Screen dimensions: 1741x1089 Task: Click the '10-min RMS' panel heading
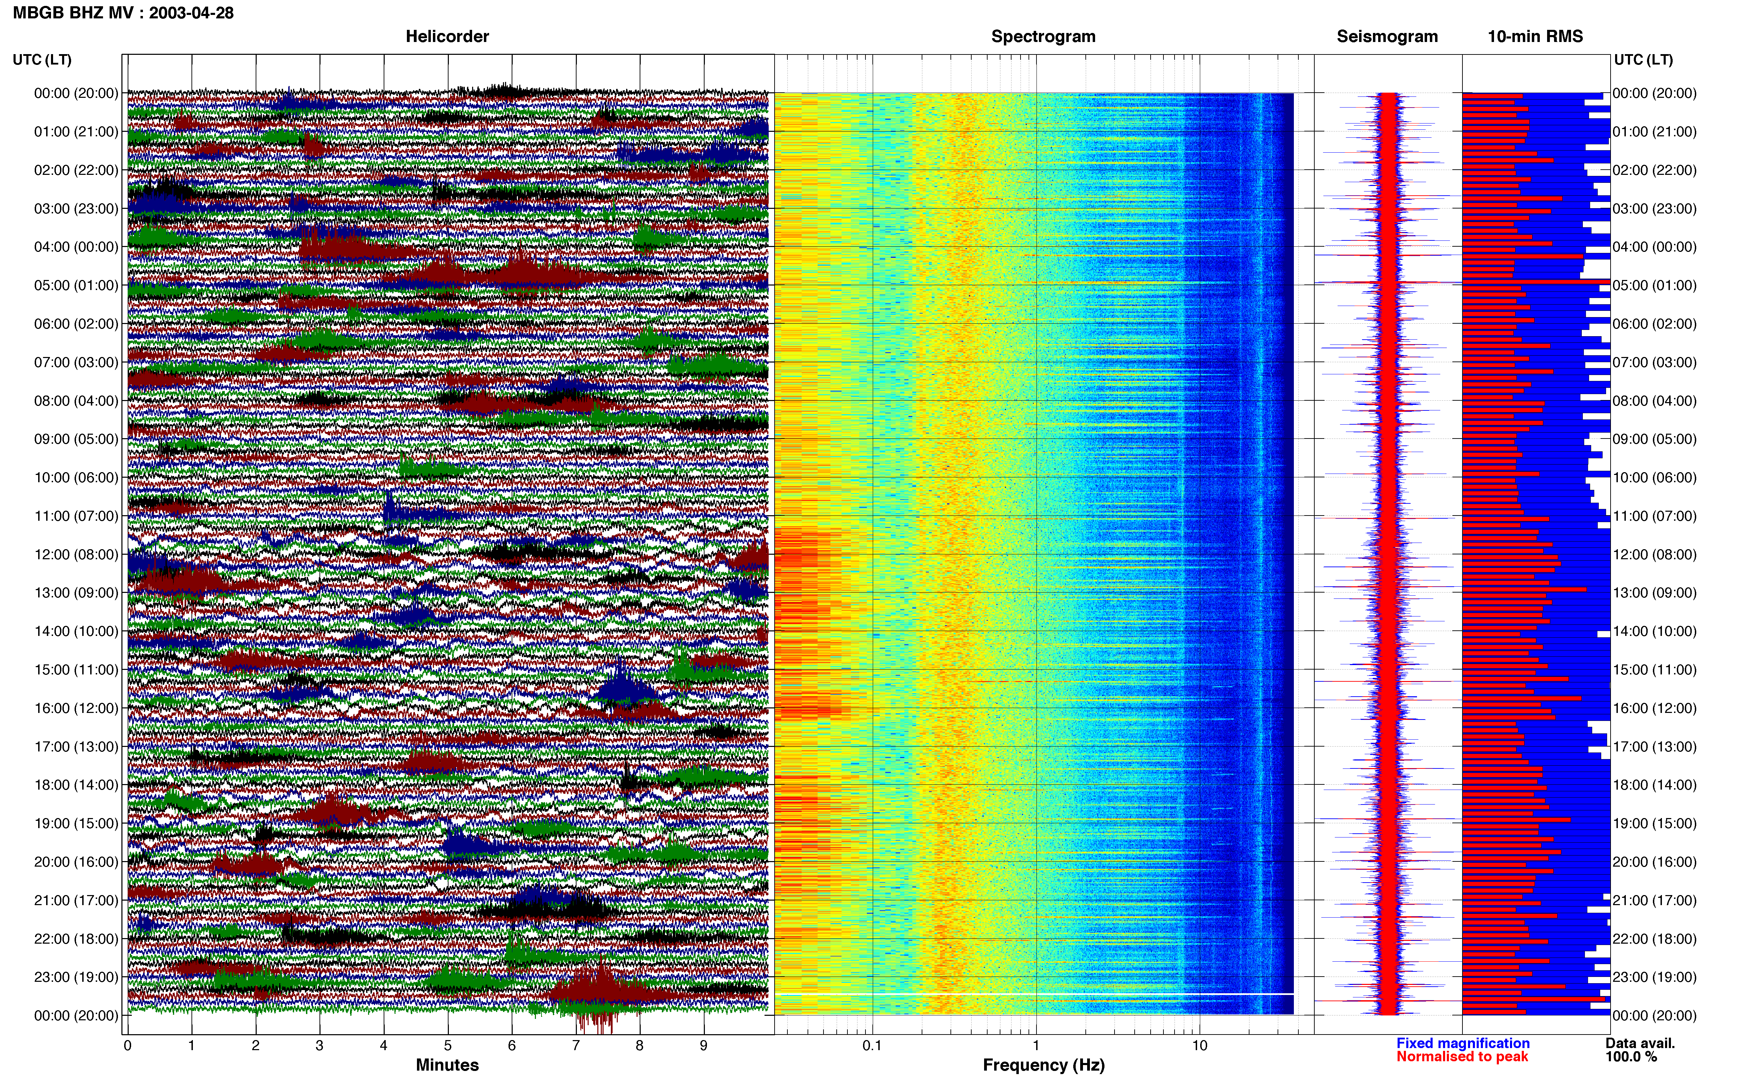pyautogui.click(x=1535, y=37)
